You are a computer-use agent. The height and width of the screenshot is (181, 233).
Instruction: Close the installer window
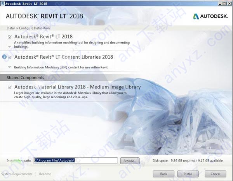229,3
